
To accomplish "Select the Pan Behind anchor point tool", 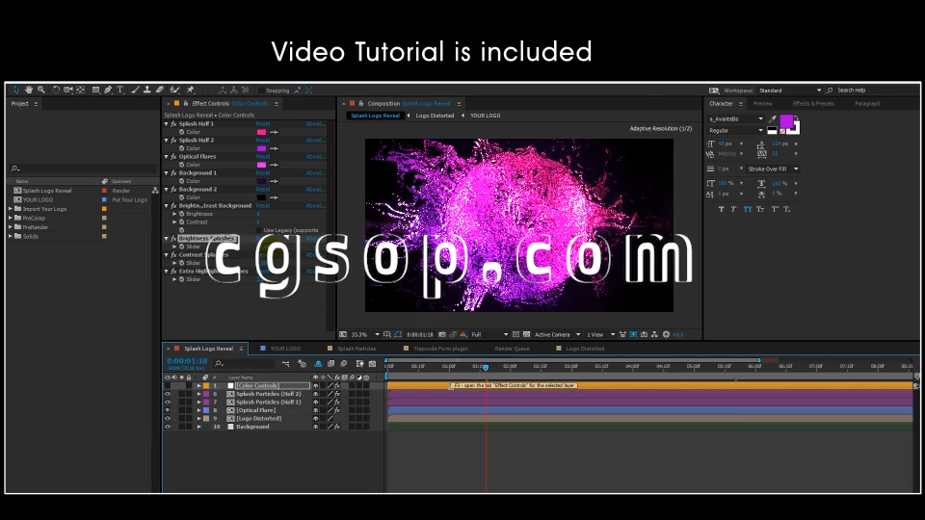I will click(81, 90).
